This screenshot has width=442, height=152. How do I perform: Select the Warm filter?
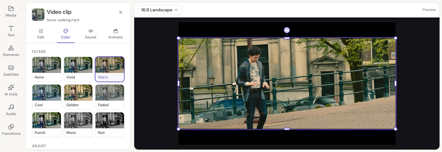(110, 69)
